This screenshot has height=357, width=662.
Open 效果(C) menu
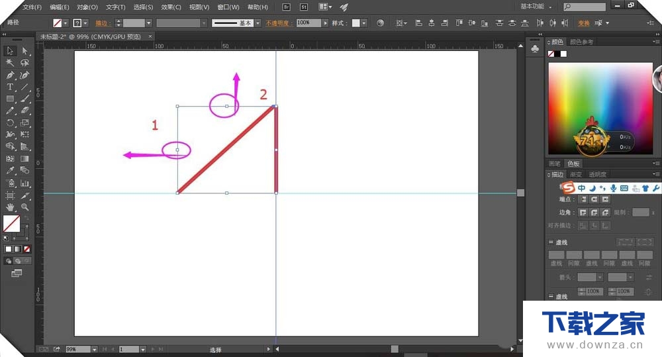point(171,7)
